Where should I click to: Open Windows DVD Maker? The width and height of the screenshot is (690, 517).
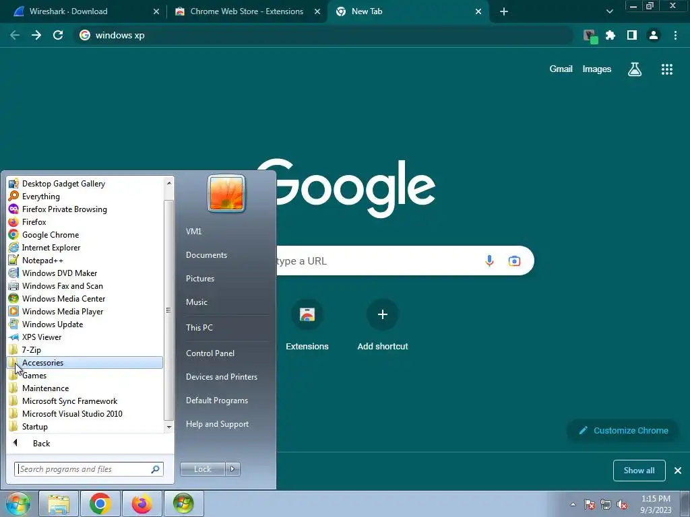tap(85, 273)
